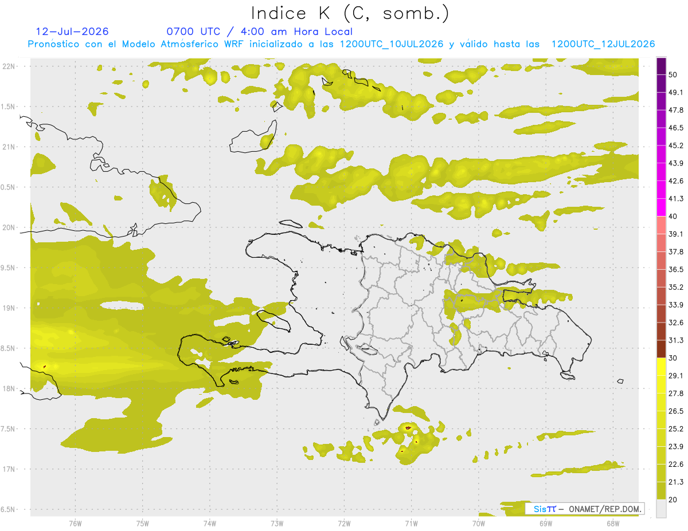Click the colorbar value label 49.1

[676, 92]
